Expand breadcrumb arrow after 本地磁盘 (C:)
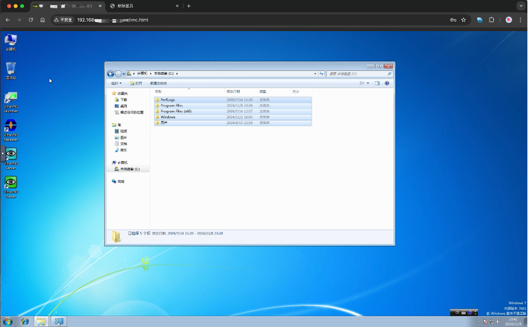 [x=177, y=74]
